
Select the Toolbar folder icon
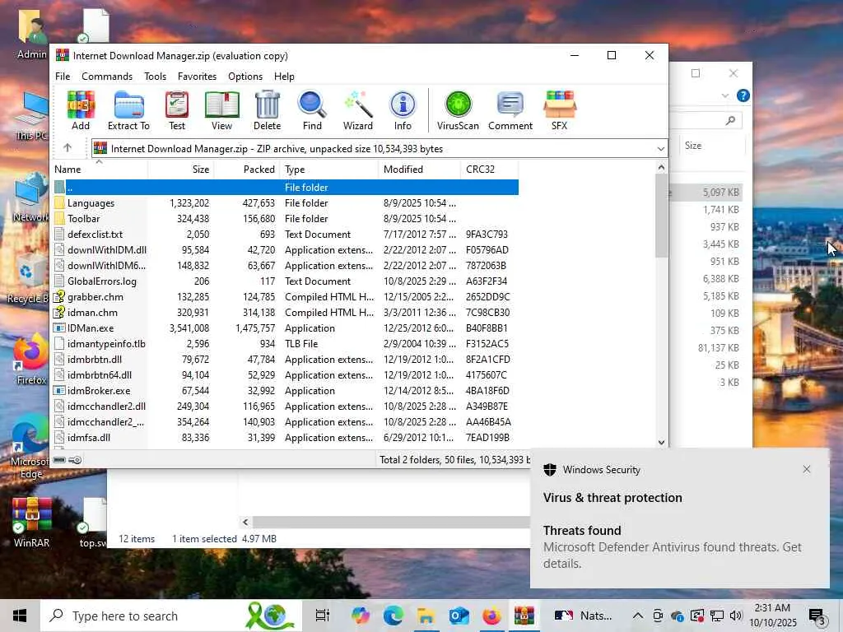tap(59, 219)
